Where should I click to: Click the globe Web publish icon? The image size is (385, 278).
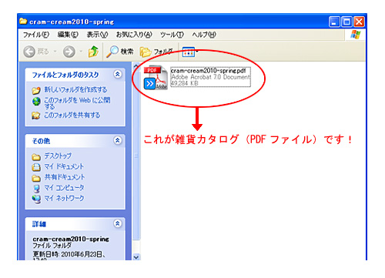(x=36, y=101)
